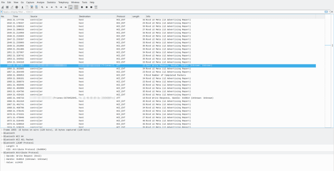Viewport: 334px width, 171px height.
Task: Select packet 1972 with length 46
Action: click(x=158, y=120)
